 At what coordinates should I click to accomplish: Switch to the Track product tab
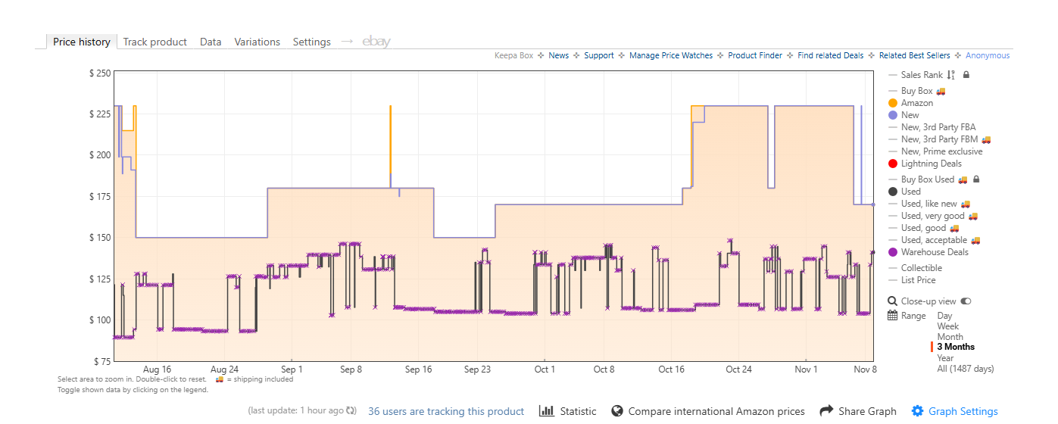(x=154, y=42)
